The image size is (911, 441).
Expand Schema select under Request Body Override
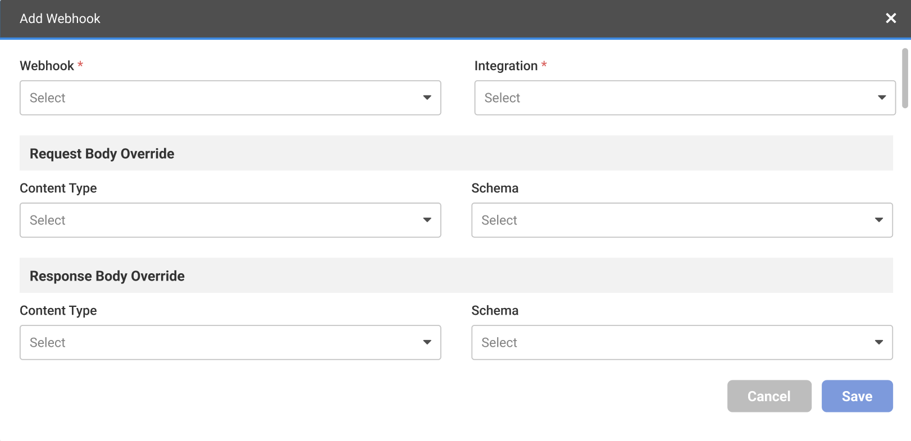pyautogui.click(x=674, y=220)
